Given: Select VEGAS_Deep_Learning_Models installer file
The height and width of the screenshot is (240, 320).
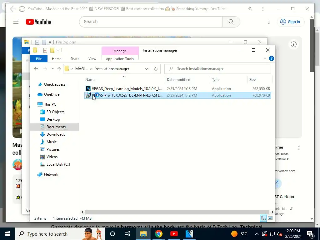Looking at the screenshot, I should (178, 88).
